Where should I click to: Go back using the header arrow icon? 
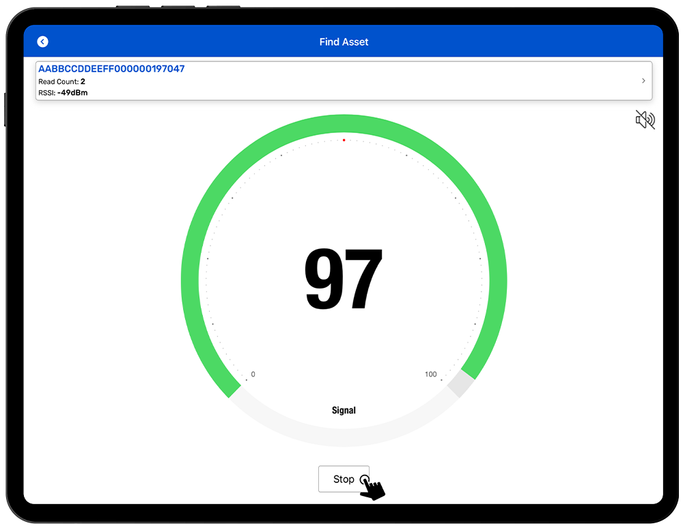coord(42,42)
